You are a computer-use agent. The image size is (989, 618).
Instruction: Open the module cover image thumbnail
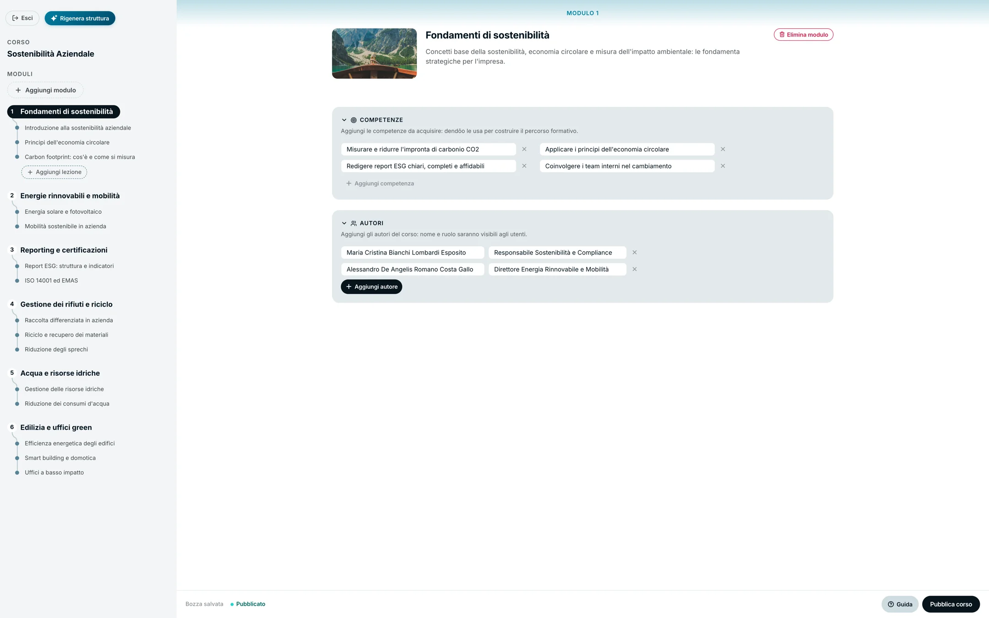coord(375,54)
